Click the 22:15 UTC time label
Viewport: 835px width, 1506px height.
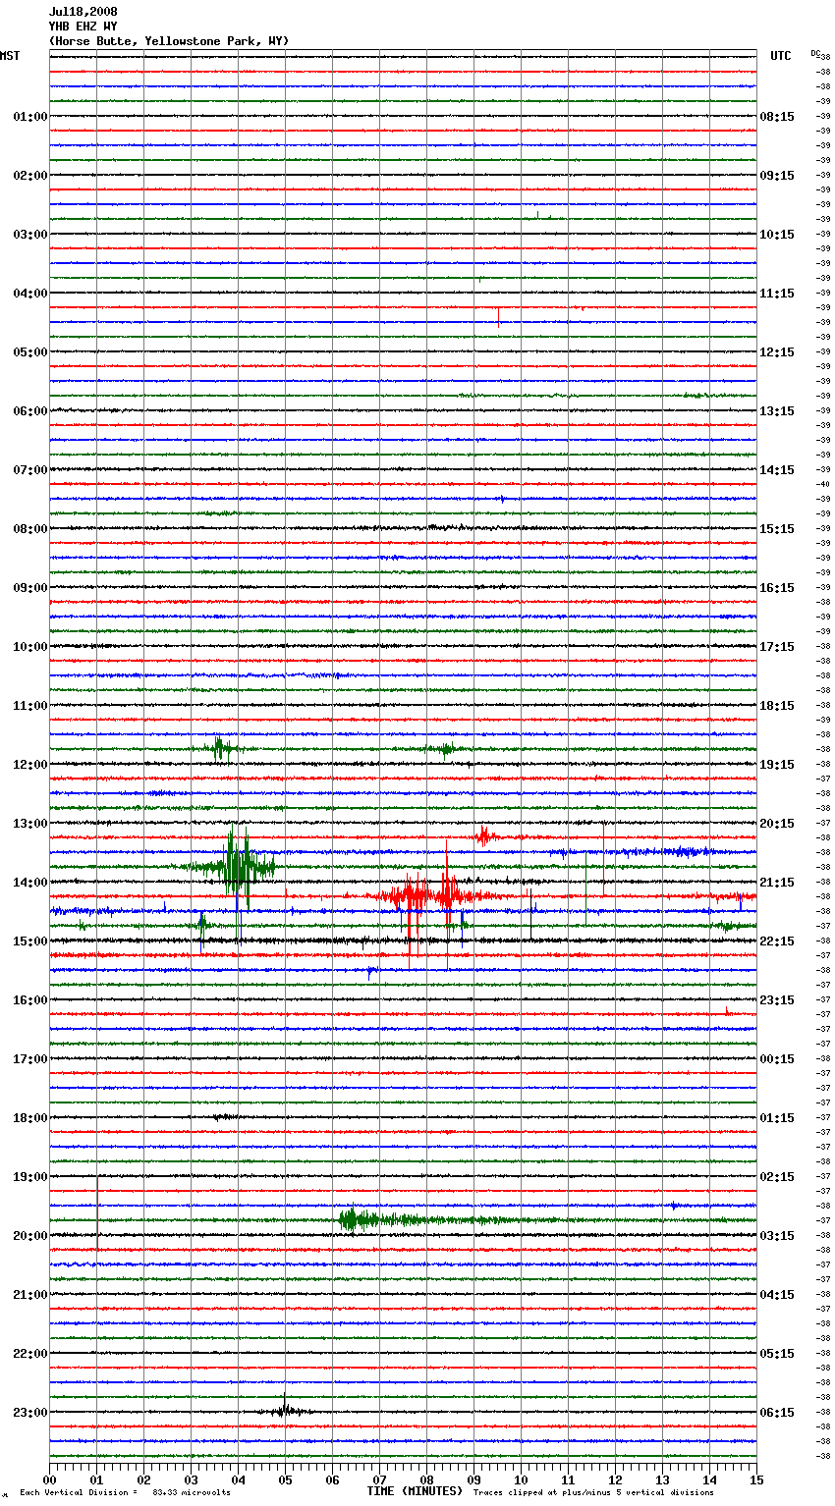tap(777, 941)
